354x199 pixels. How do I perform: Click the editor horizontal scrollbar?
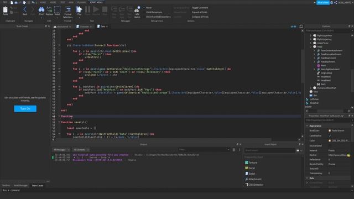[163, 139]
